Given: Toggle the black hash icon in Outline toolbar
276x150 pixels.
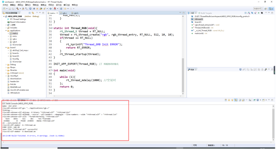Looking at the screenshot, I should tap(262, 13).
